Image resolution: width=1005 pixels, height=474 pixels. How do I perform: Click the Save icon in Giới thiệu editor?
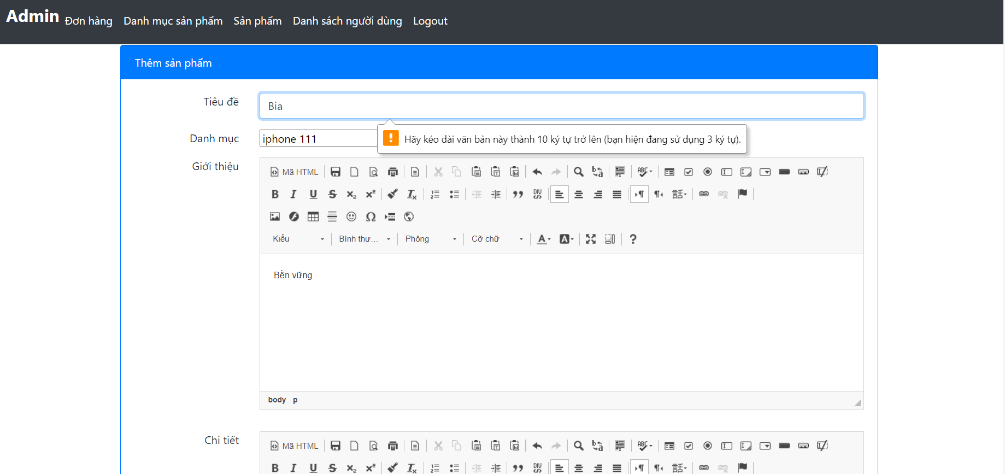click(x=336, y=172)
